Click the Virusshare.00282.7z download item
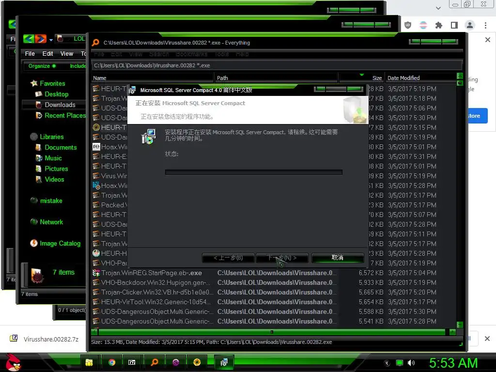Screen dimensions: 496x372 (x=44, y=339)
